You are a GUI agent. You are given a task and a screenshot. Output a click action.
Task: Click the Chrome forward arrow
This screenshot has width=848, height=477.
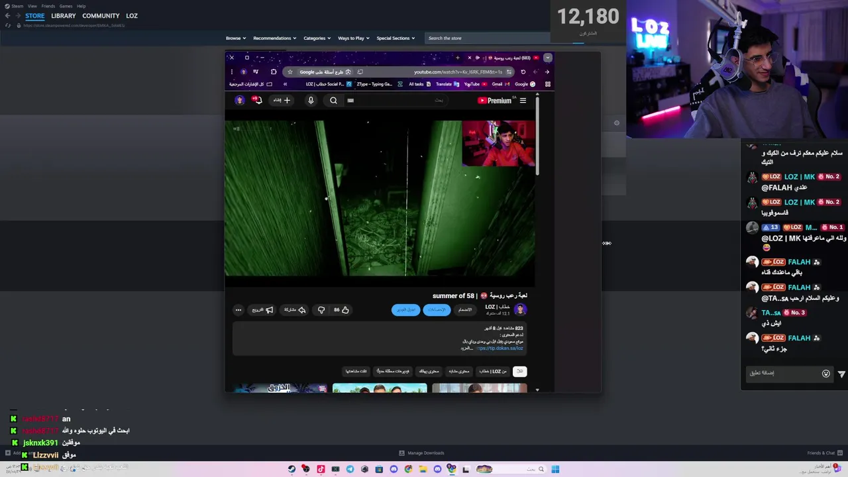pyautogui.click(x=547, y=72)
